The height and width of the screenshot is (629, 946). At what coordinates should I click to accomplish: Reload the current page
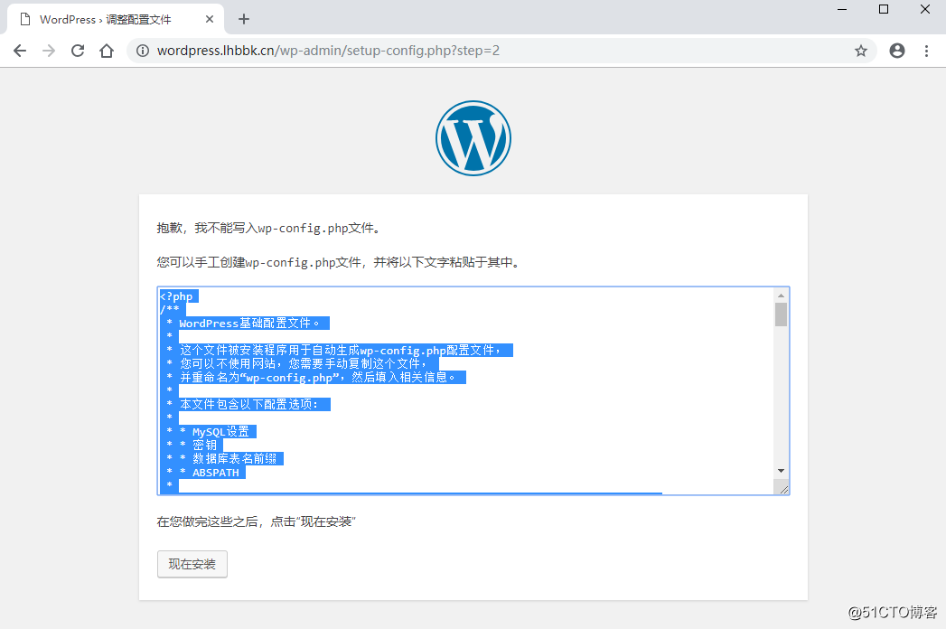point(78,51)
